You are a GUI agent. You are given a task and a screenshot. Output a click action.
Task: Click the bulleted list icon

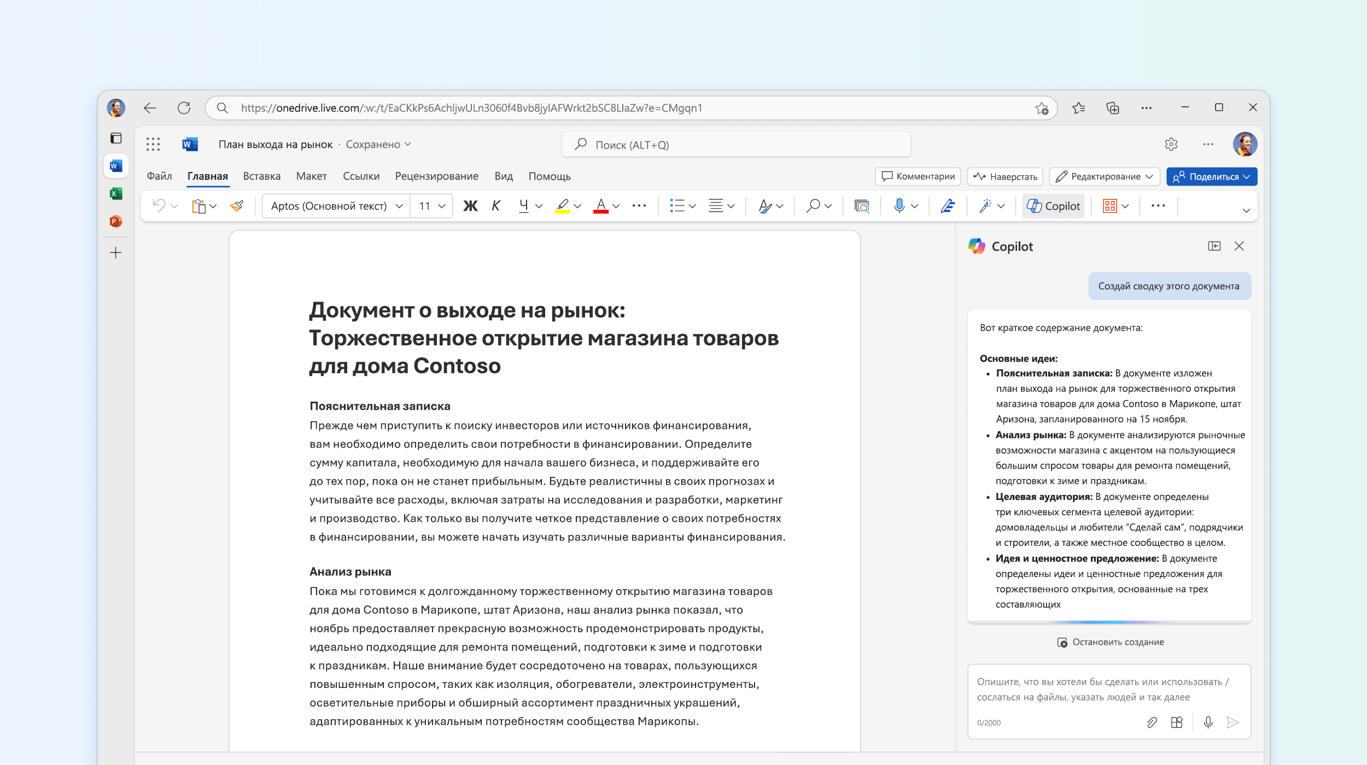click(677, 205)
